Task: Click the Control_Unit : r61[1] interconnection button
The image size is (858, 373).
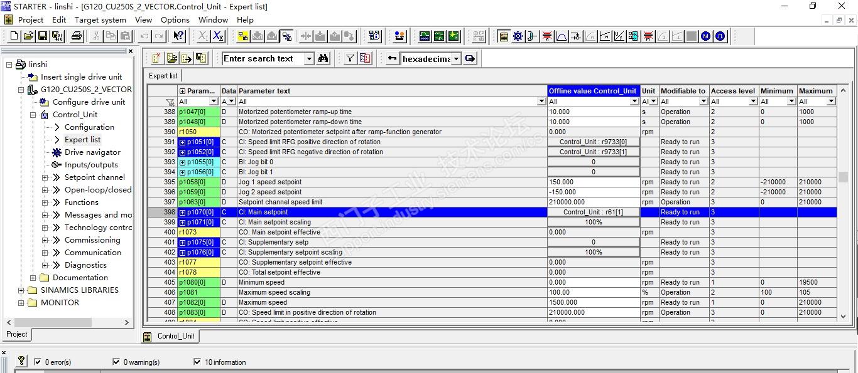Action: point(594,213)
